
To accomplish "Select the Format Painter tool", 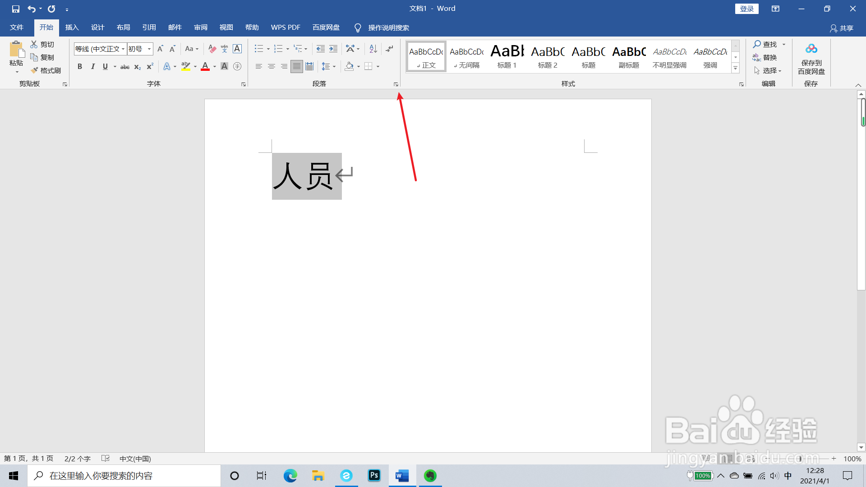I will click(46, 70).
